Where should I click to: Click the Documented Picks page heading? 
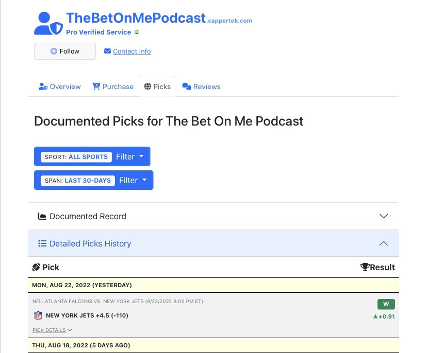click(x=169, y=121)
